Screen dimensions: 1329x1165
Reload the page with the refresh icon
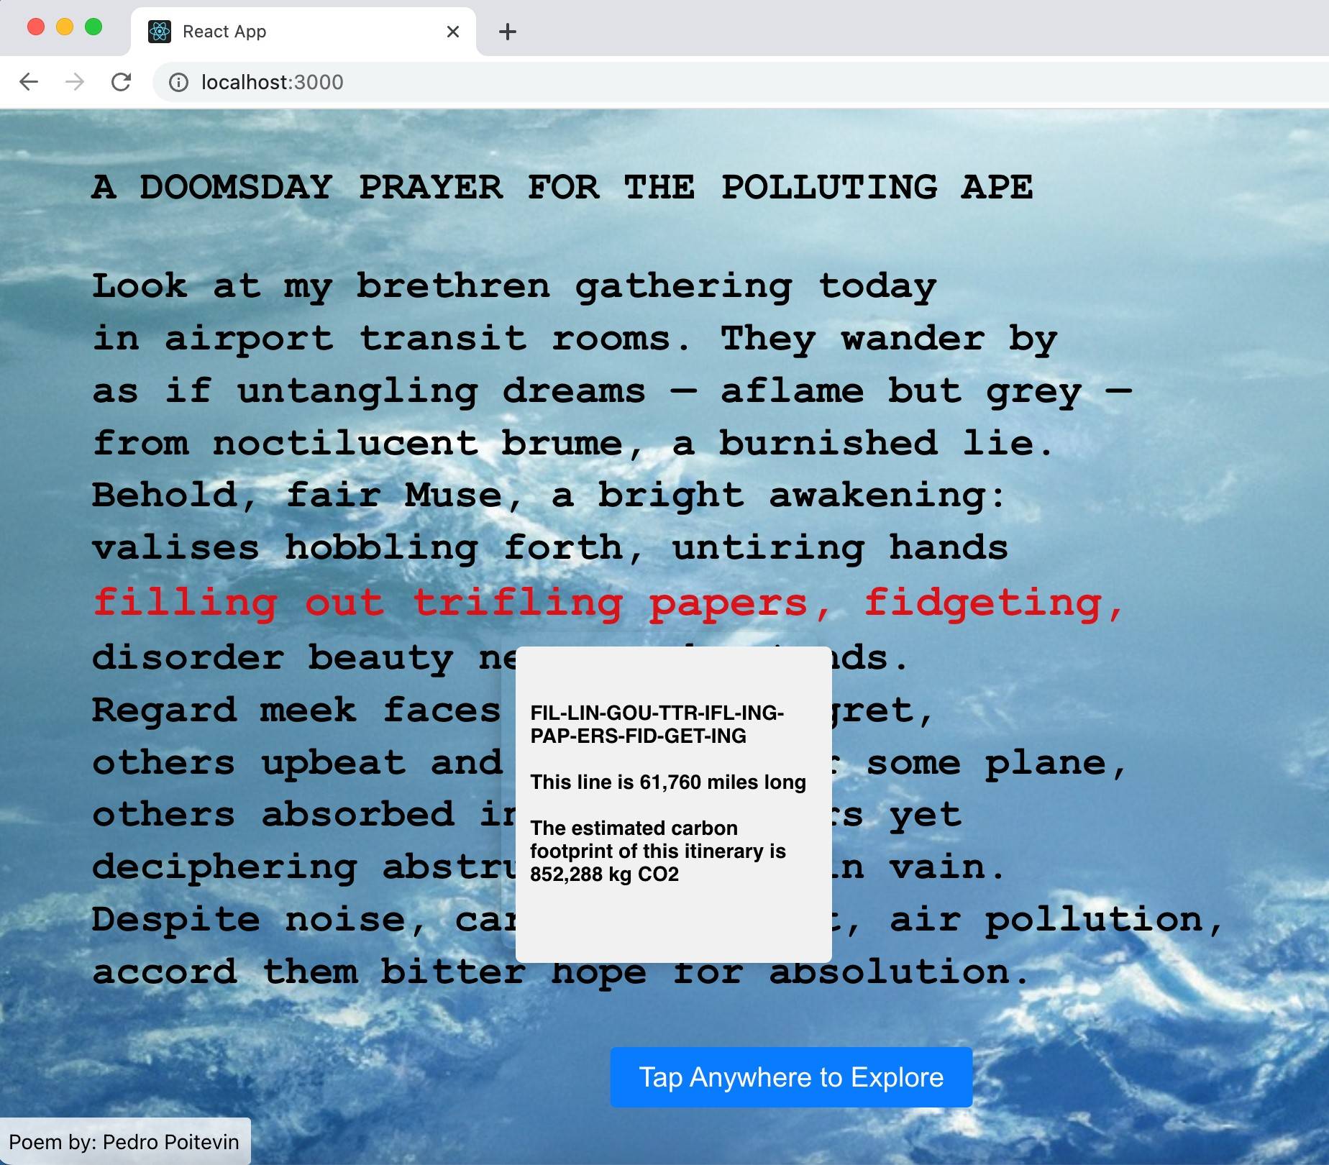(x=121, y=82)
